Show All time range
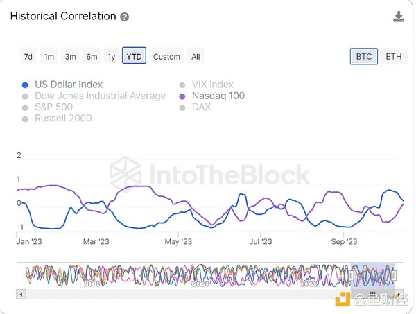416x314 pixels. pos(196,56)
